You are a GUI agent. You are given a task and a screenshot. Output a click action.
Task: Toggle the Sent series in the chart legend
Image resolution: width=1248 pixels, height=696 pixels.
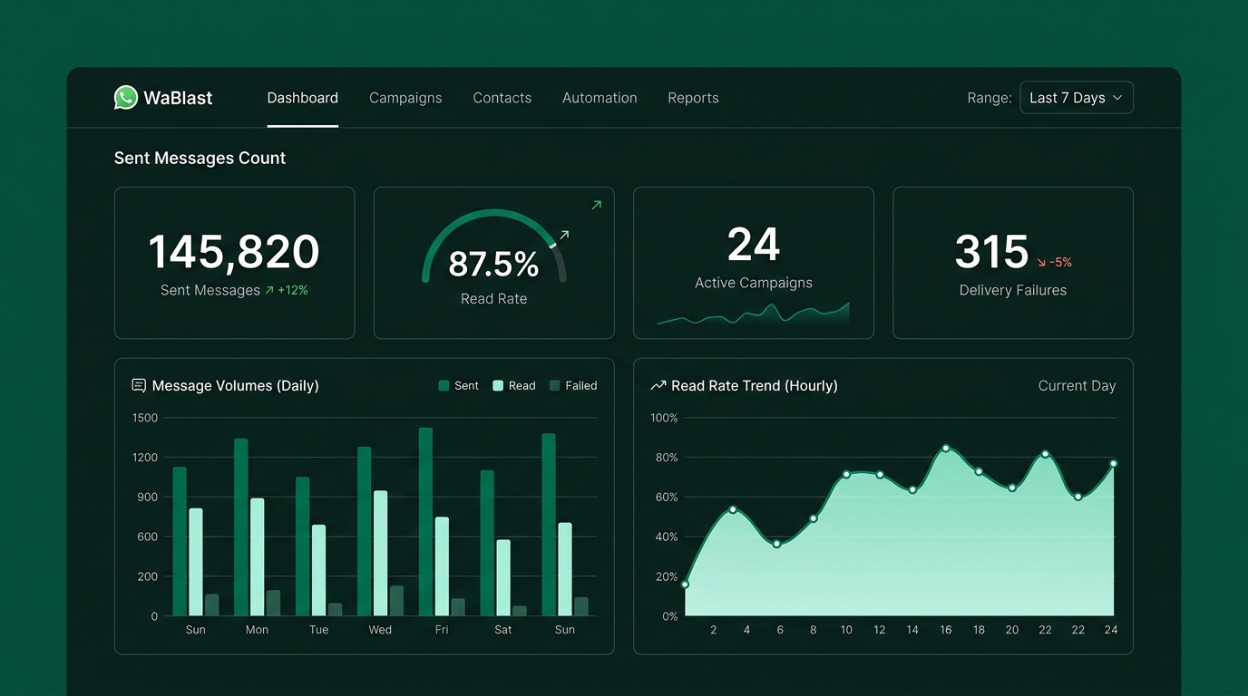coord(458,385)
